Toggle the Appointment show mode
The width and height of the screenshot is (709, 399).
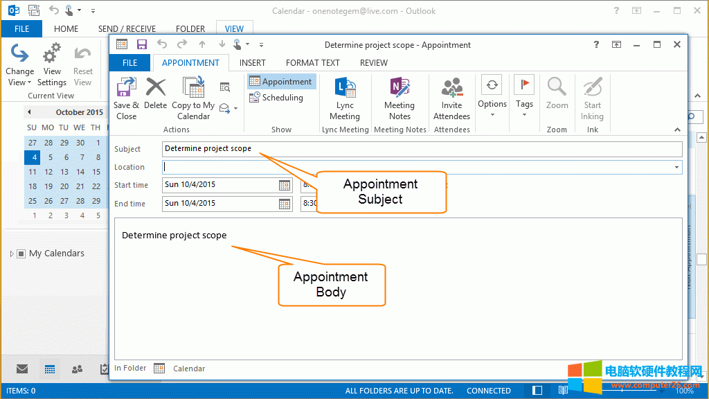[x=280, y=81]
